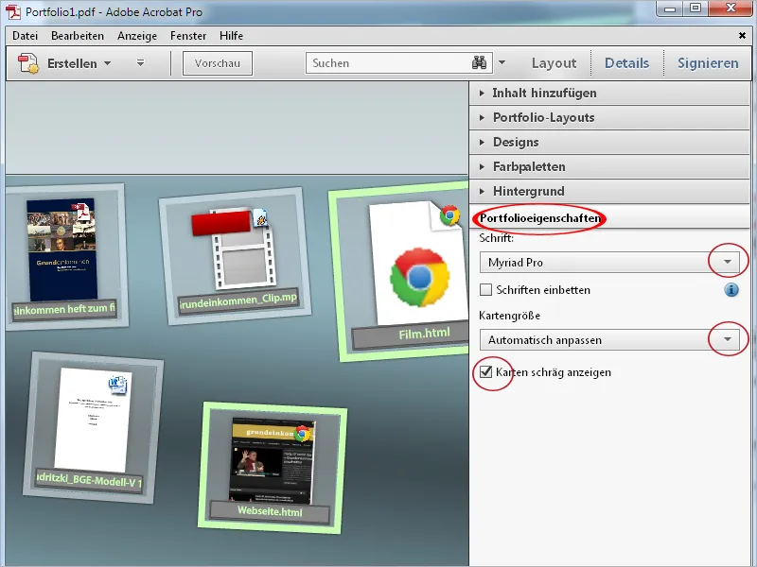
Task: Close the document with the menu bar X
Action: 742,35
